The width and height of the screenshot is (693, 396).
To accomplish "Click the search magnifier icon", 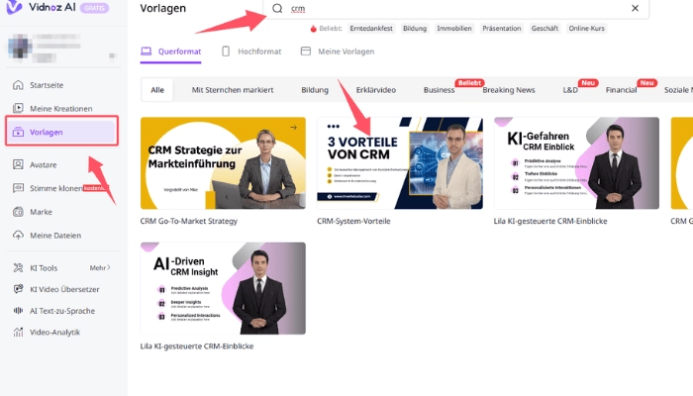I will pos(277,8).
